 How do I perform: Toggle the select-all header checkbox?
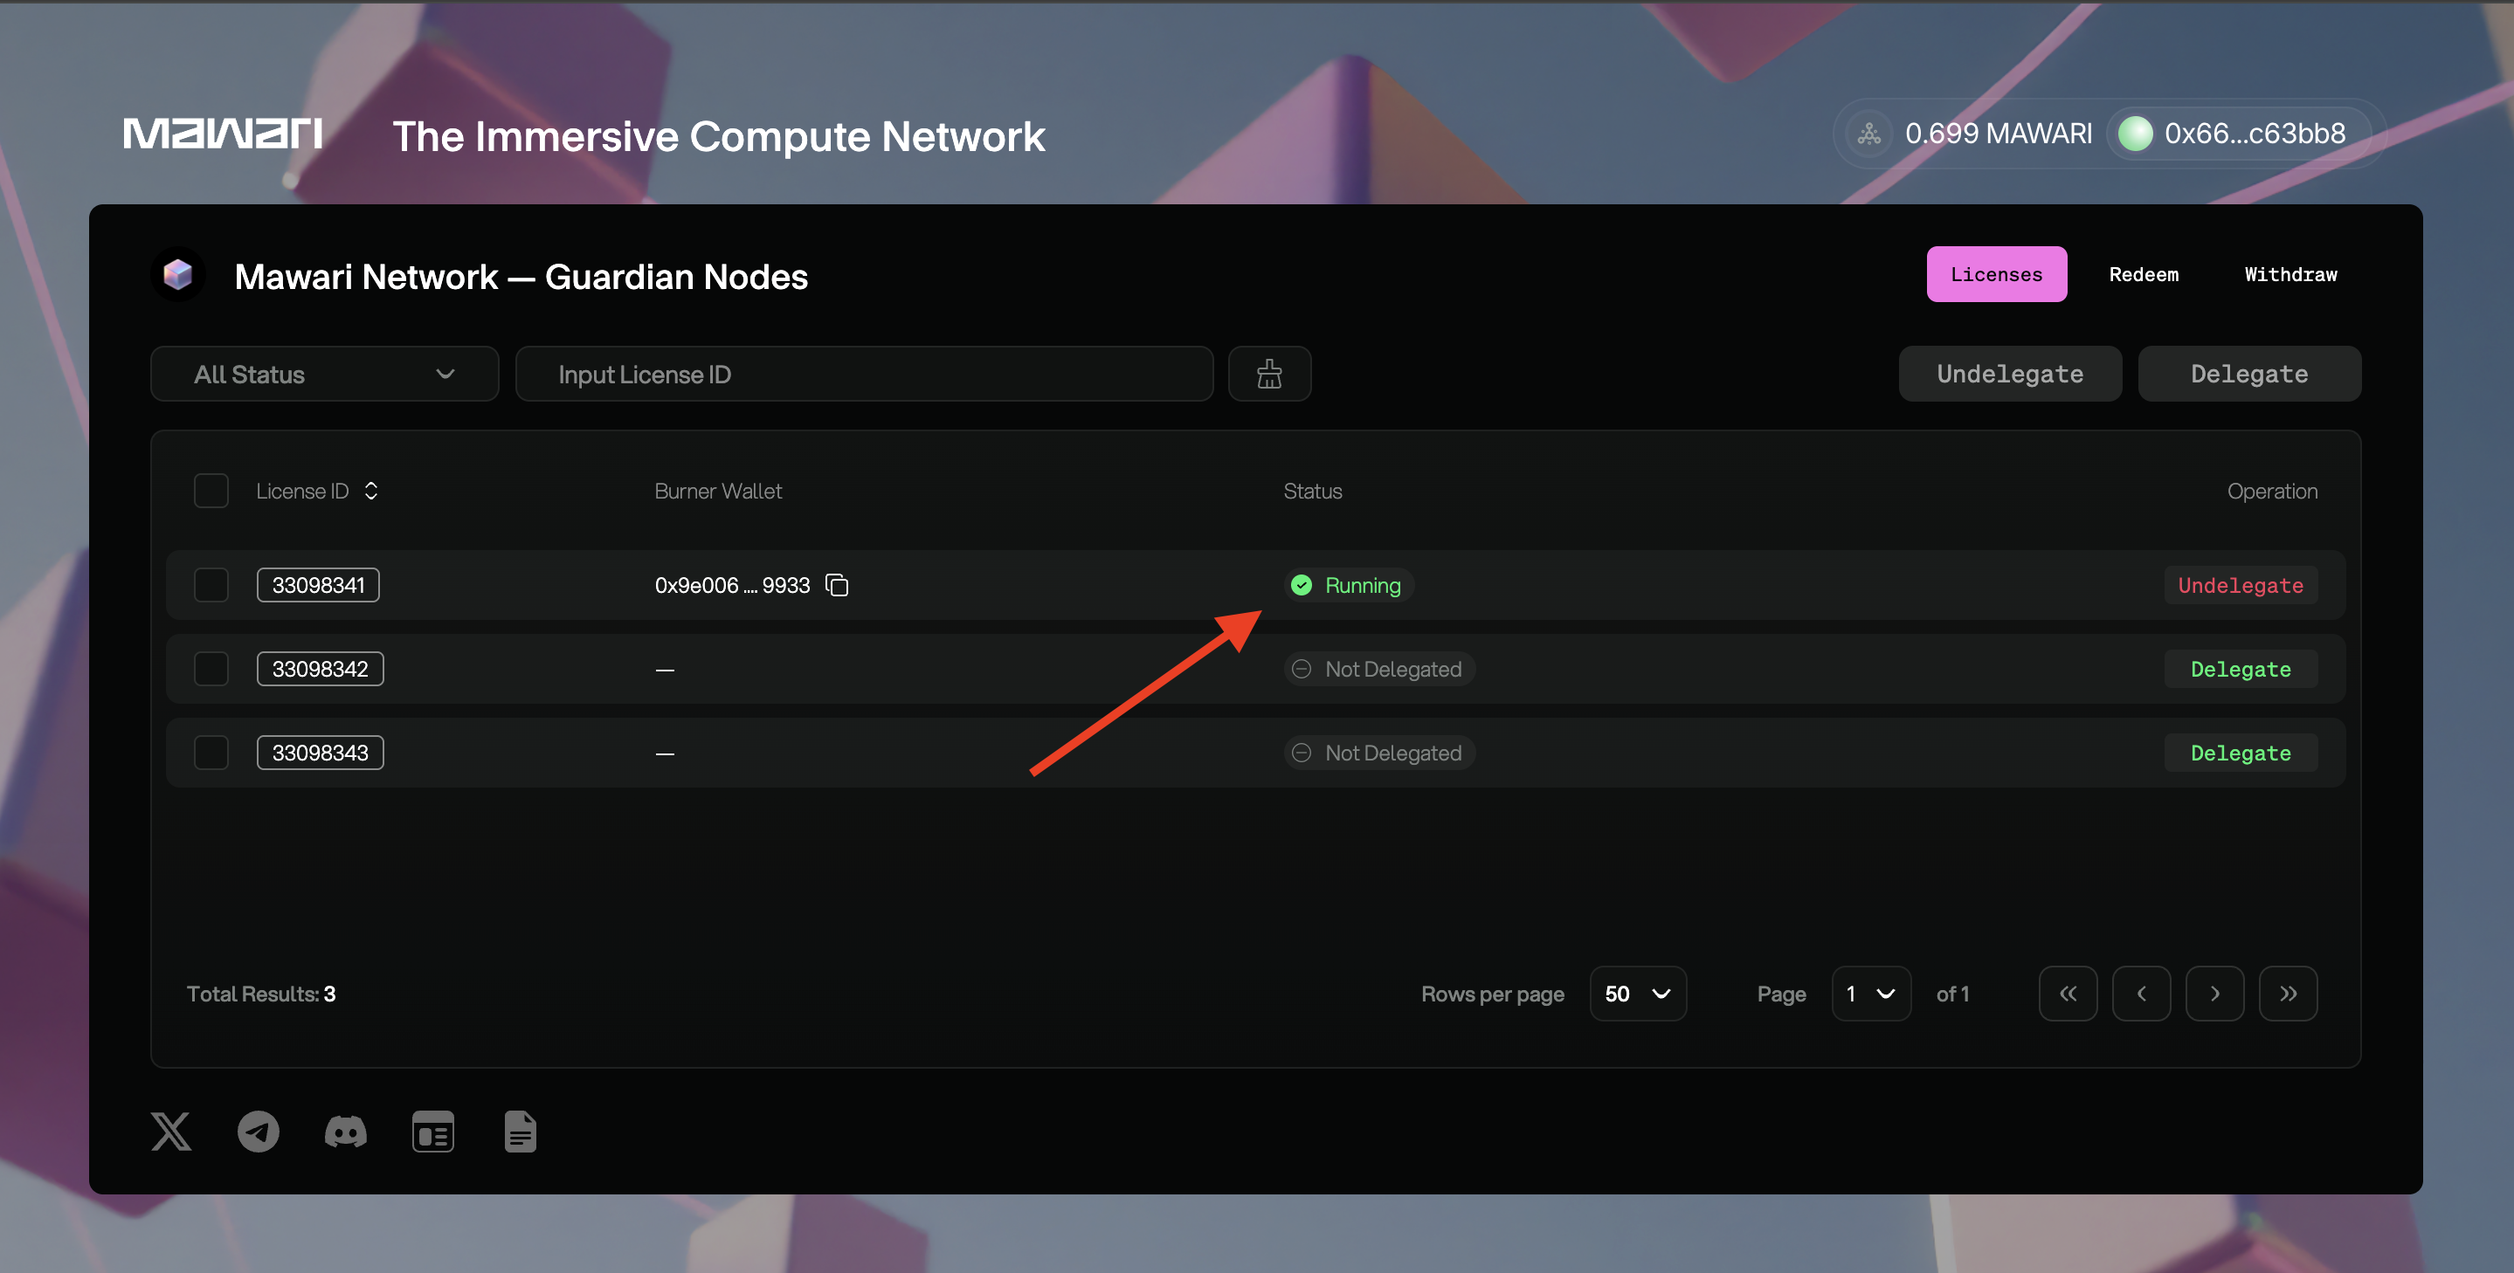[211, 491]
